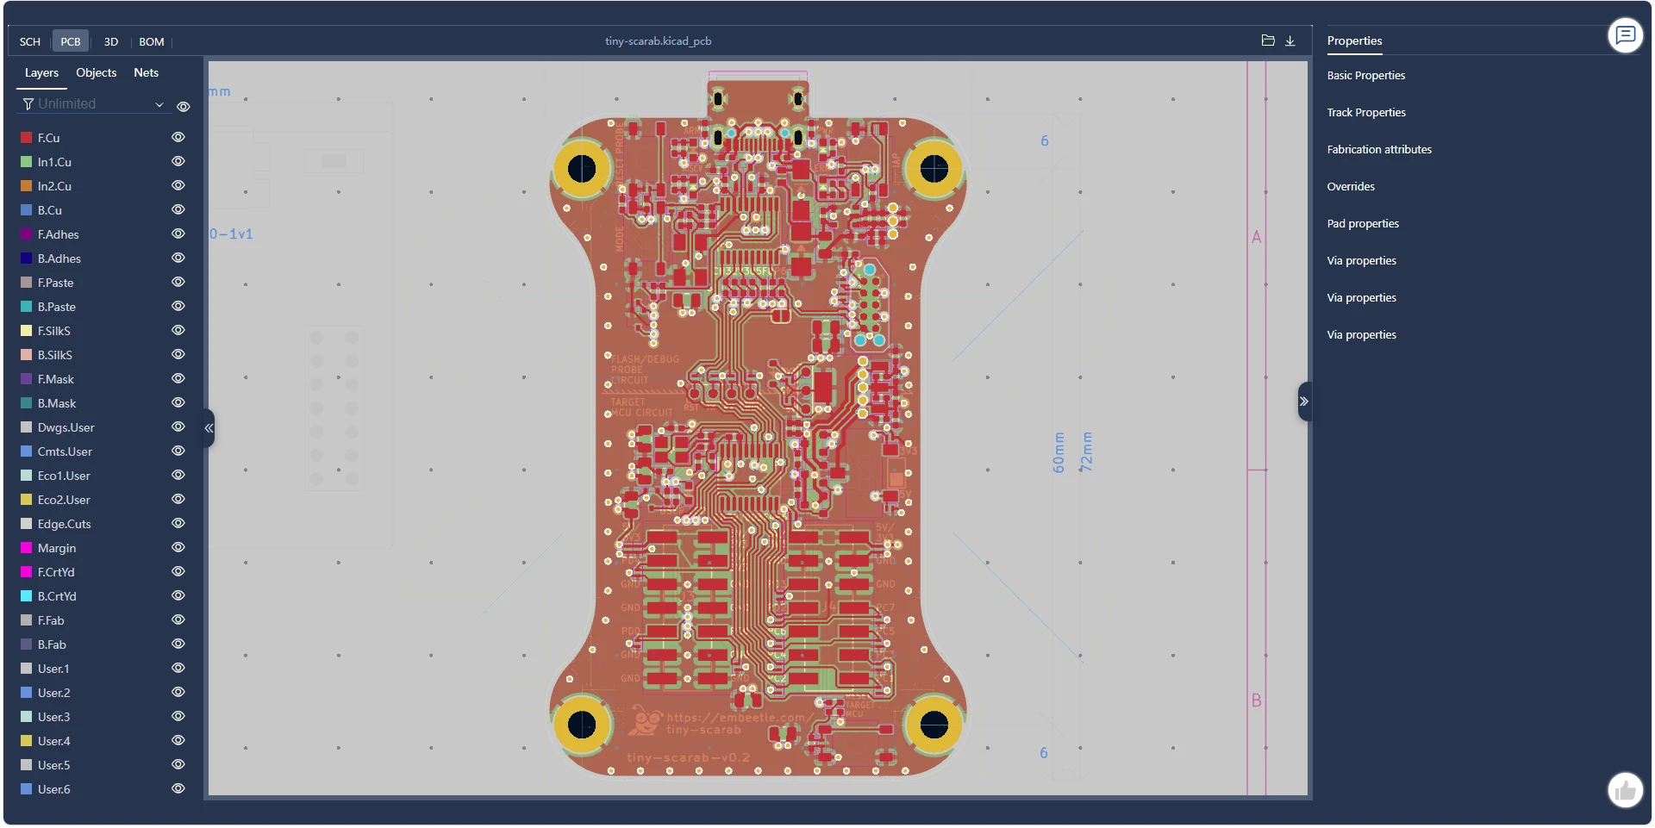This screenshot has height=828, width=1655.
Task: Switch to the 3D view tab
Action: pos(111,41)
